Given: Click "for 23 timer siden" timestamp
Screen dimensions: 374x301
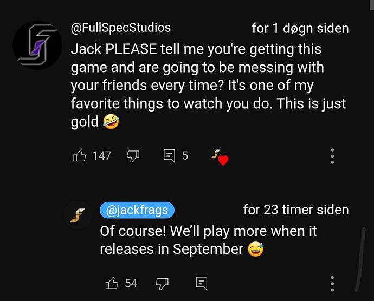Looking at the screenshot, I should (296, 210).
